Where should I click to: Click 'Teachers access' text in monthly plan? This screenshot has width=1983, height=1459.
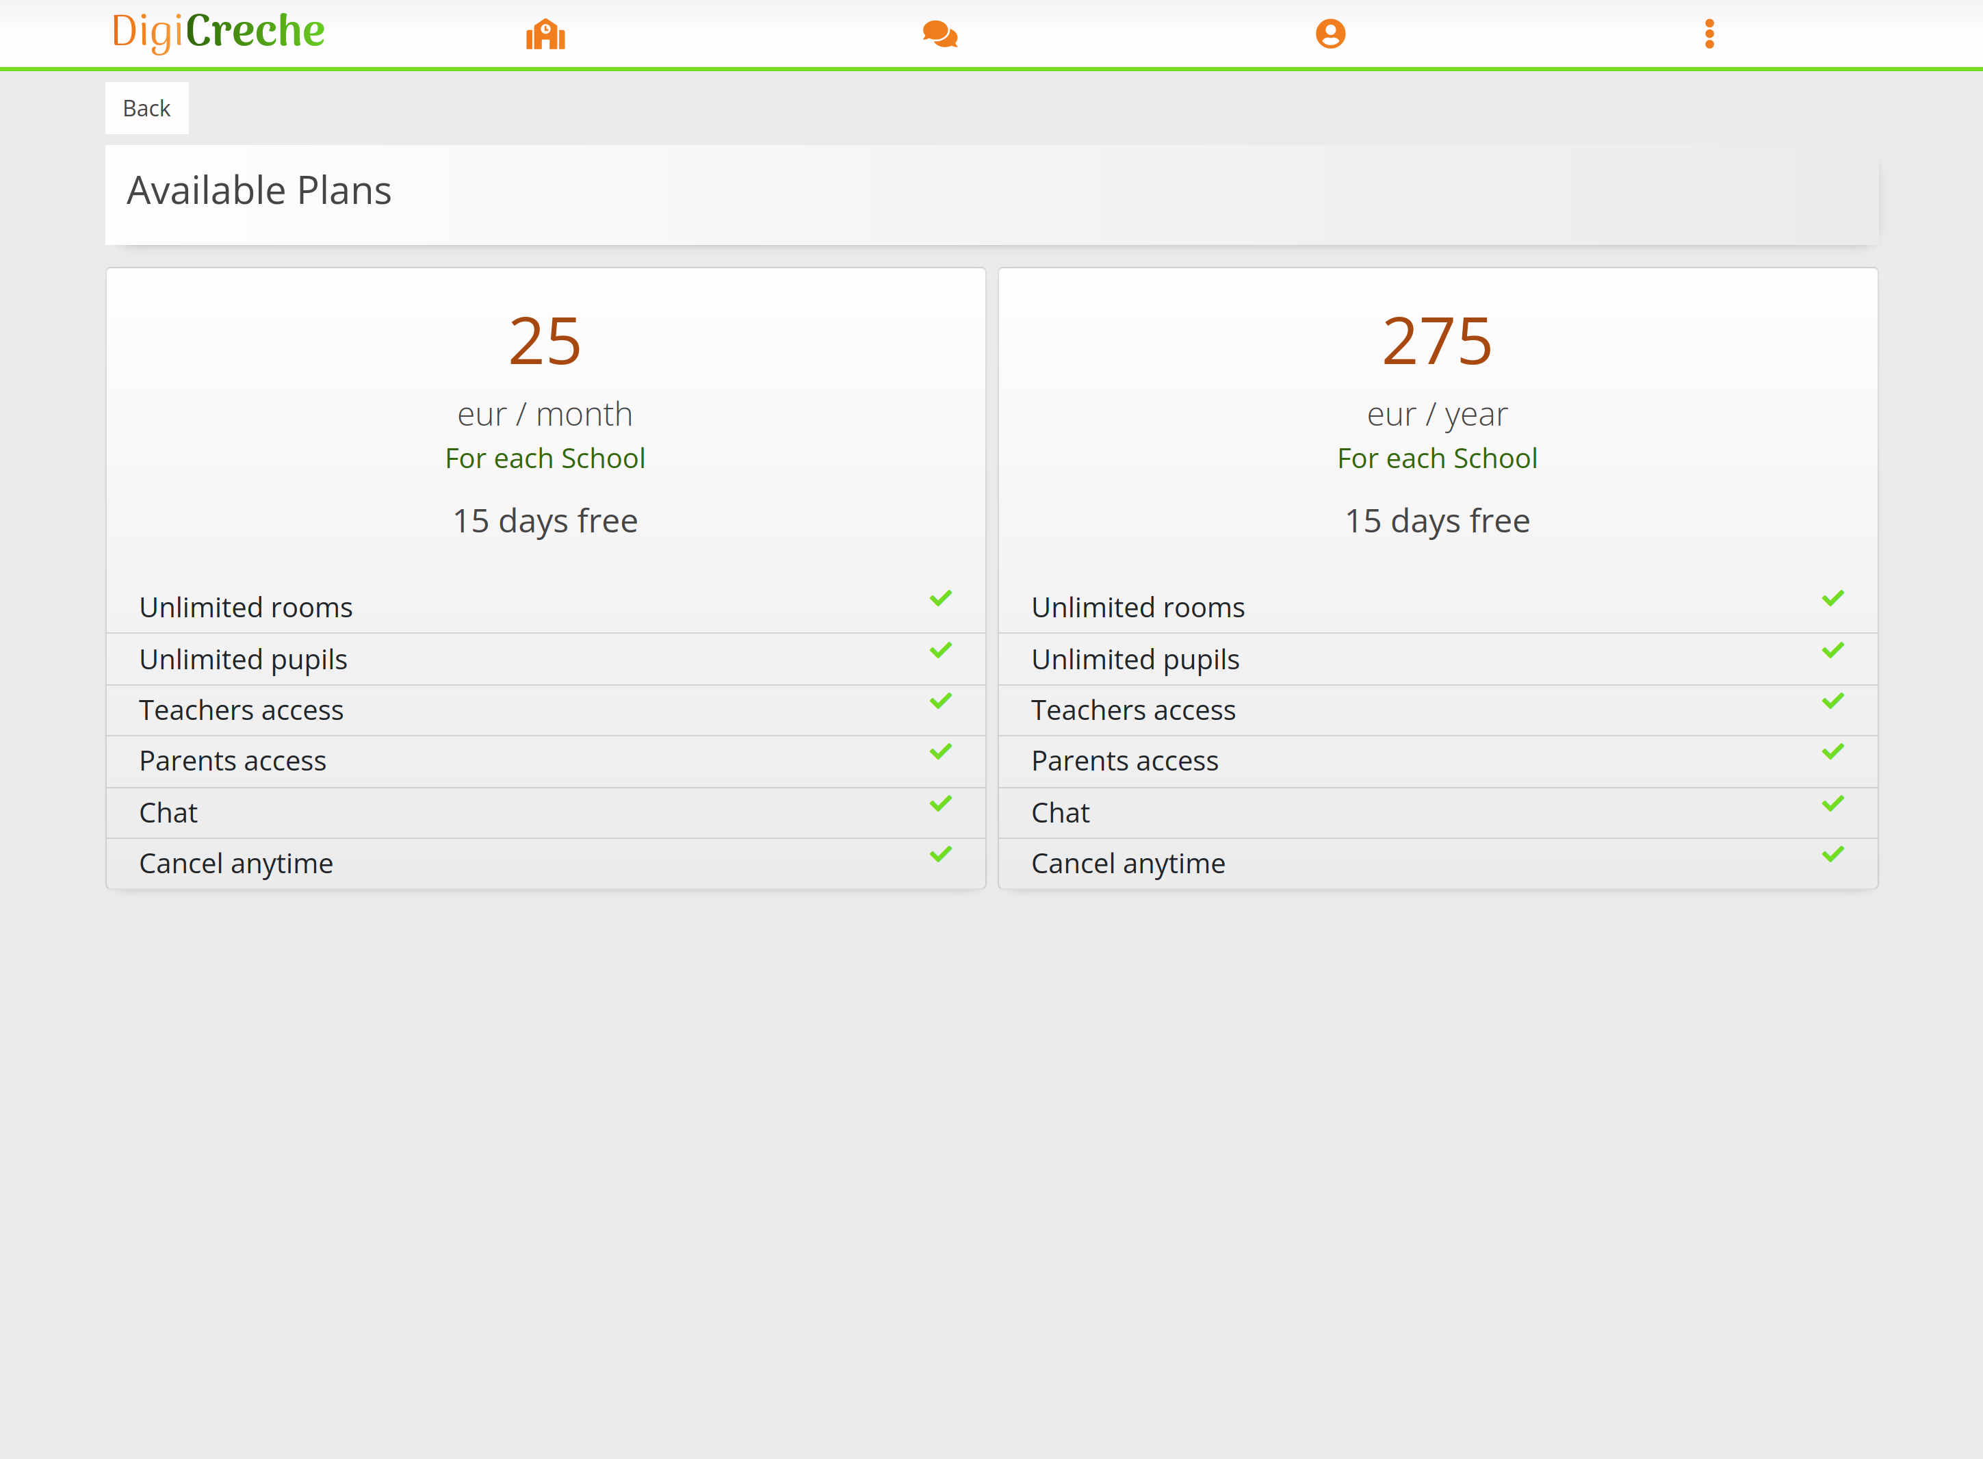pyautogui.click(x=241, y=710)
